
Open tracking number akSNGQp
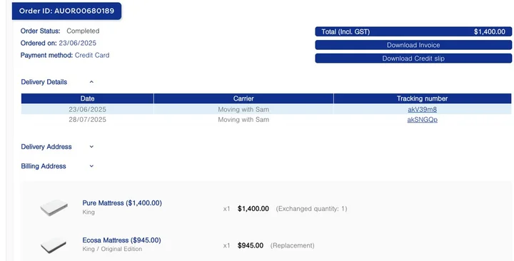click(x=422, y=120)
